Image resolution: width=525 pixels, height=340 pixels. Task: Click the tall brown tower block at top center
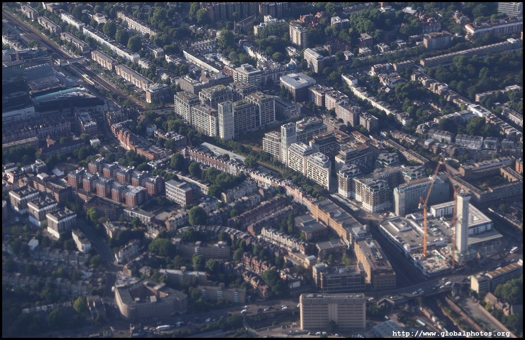(x=299, y=36)
